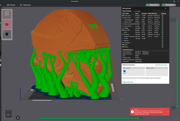
Task: Click the camera reset view icon
Action: pyautogui.click(x=18, y=117)
